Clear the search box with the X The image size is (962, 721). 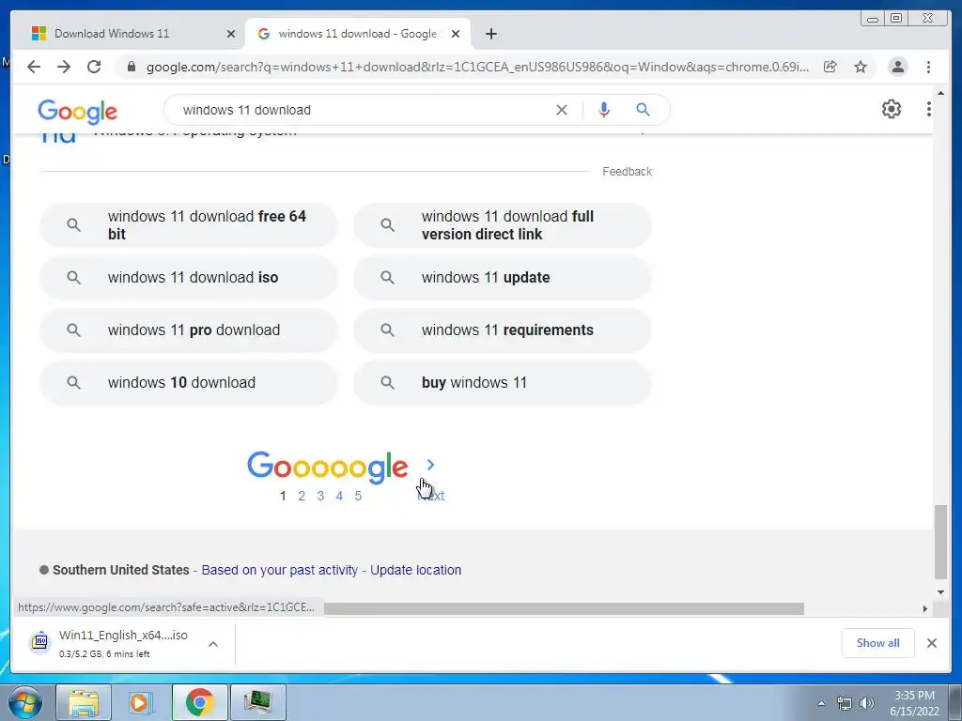tap(562, 110)
